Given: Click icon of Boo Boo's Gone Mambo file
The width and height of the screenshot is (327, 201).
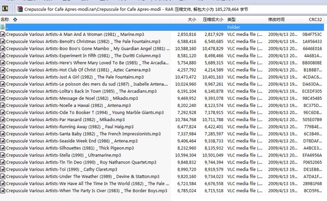Looking at the screenshot, I should pyautogui.click(x=3, y=48).
